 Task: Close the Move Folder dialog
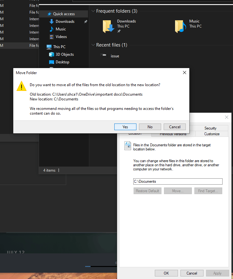(185, 73)
